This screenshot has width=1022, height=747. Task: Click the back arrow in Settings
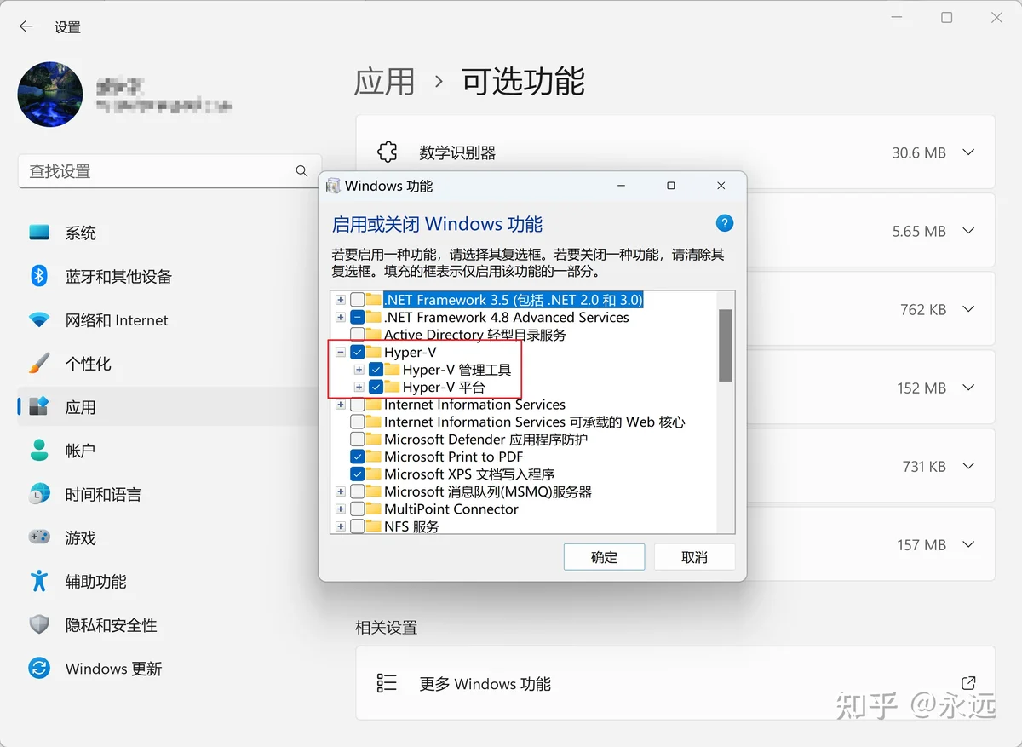click(x=26, y=26)
